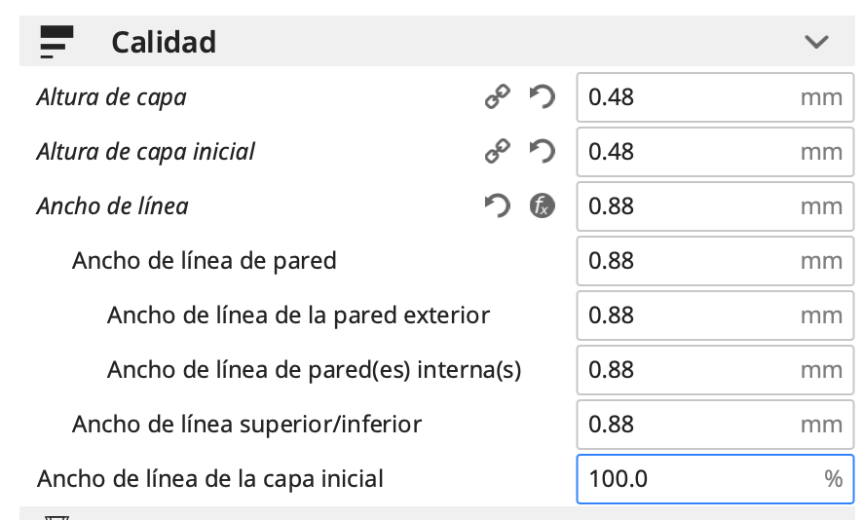Click the fx formula icon for Ancho de línea
This screenshot has width=863, height=520.
[x=542, y=206]
